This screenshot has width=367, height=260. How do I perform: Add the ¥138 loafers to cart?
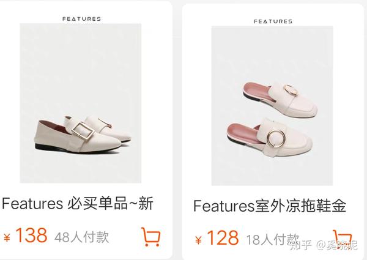[151, 237]
